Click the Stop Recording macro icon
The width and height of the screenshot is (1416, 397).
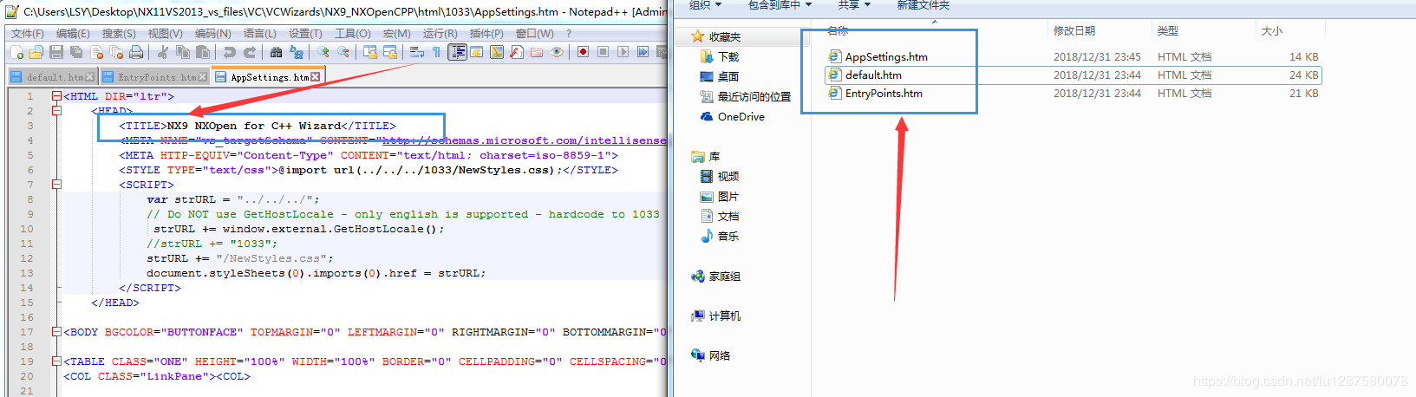603,52
